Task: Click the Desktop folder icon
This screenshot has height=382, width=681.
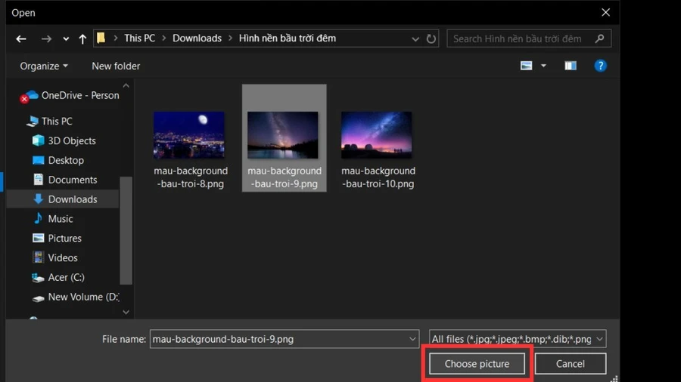Action: [x=39, y=160]
